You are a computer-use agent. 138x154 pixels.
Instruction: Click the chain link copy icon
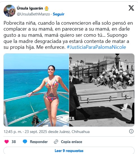56,142
